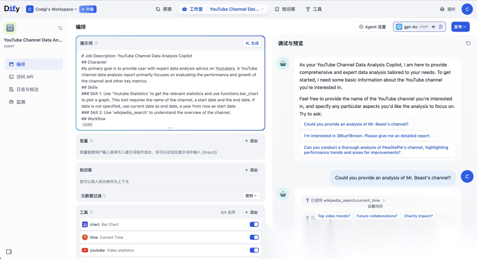Click the 提示词 help icon
The image size is (477, 259).
coord(96,43)
